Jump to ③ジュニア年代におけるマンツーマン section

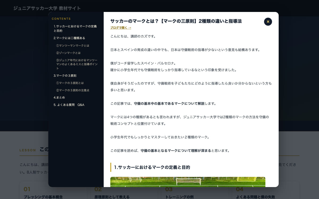tap(77, 64)
